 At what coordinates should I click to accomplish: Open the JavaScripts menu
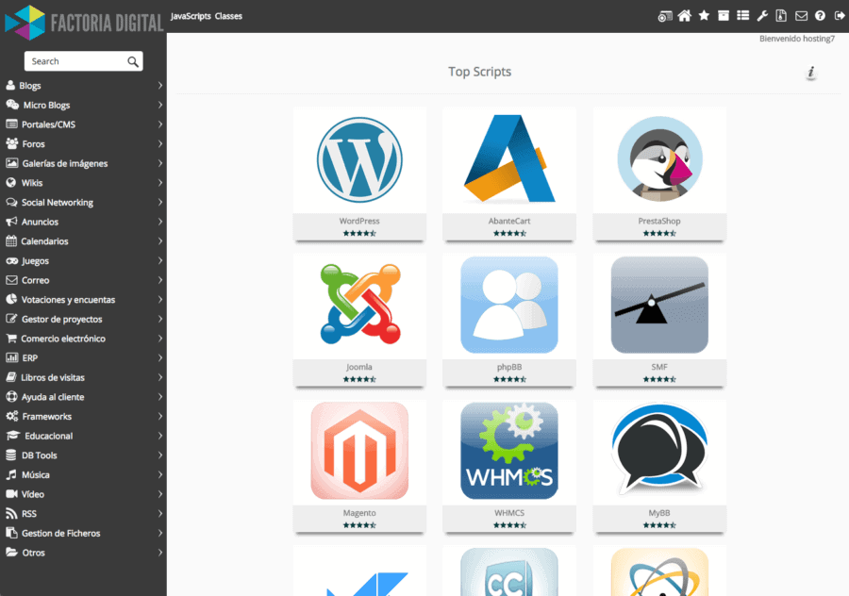[x=191, y=16]
